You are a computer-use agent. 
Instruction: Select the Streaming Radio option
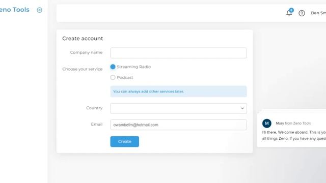(x=113, y=67)
